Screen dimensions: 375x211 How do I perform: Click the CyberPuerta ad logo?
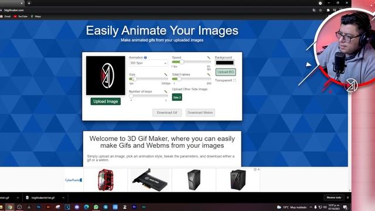[73, 180]
